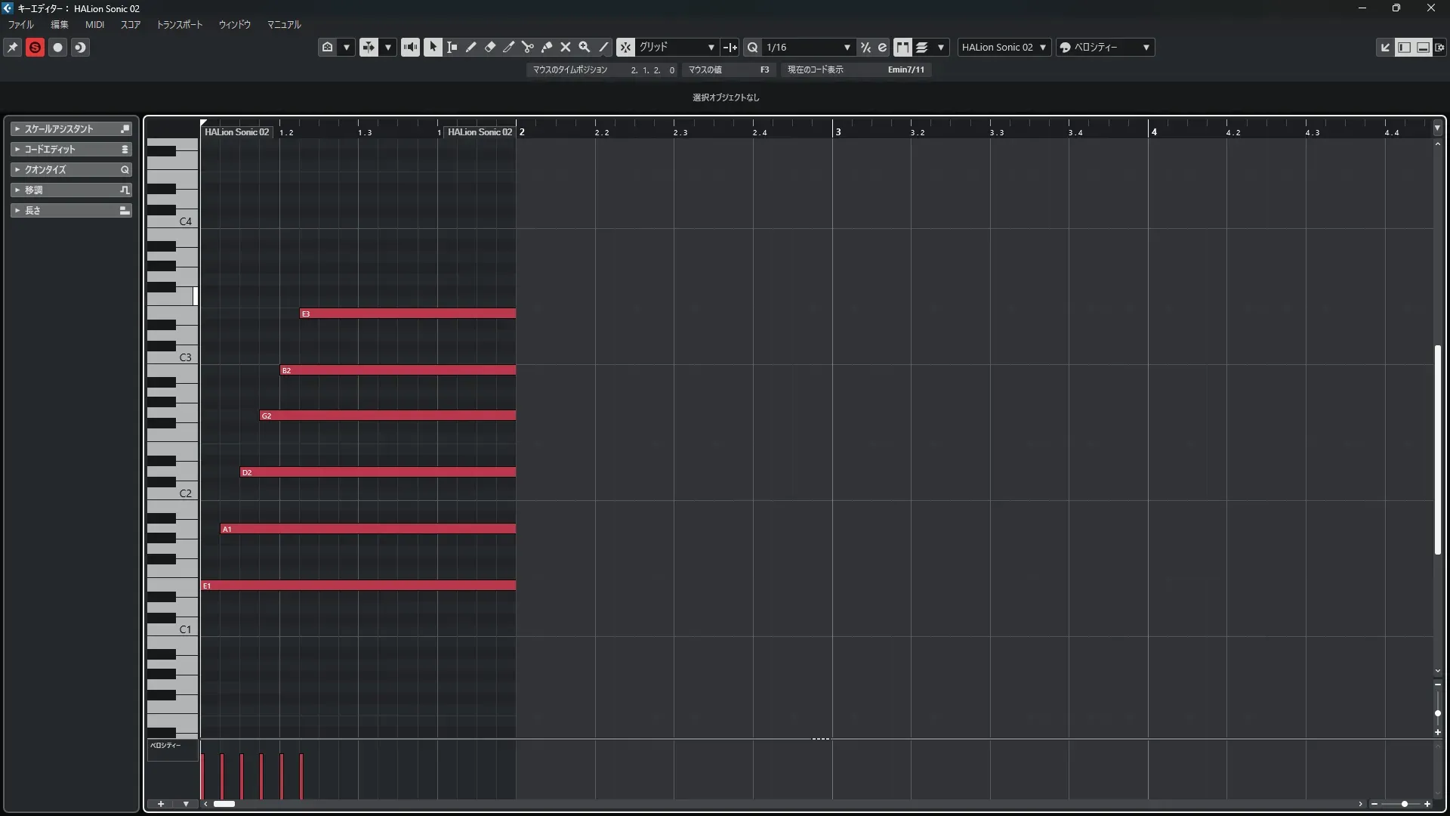The height and width of the screenshot is (816, 1450).
Task: Toggle Snap on/off button
Action: click(x=625, y=47)
